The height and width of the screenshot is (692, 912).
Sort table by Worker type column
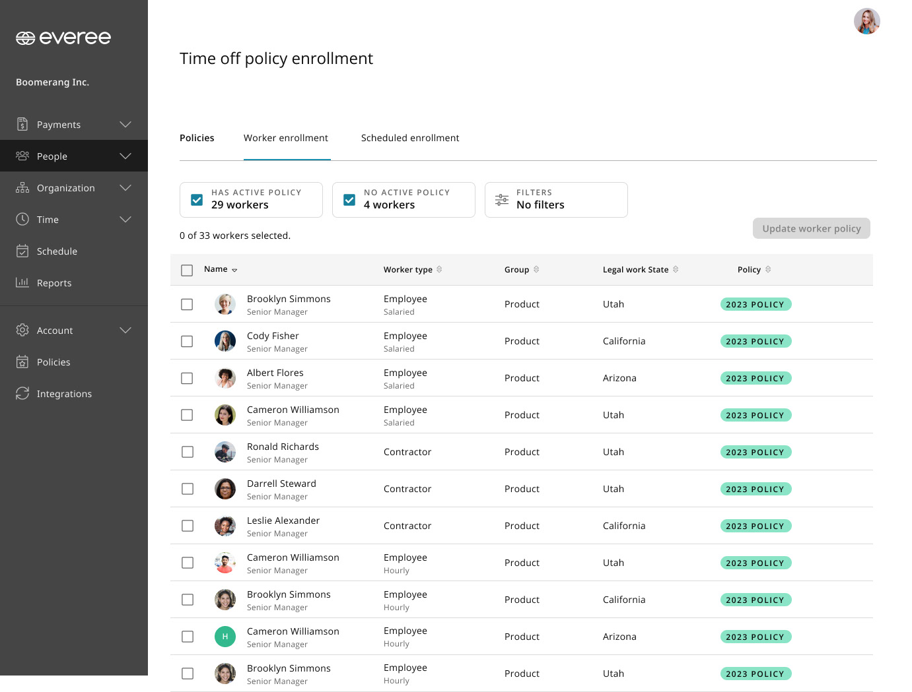439,269
